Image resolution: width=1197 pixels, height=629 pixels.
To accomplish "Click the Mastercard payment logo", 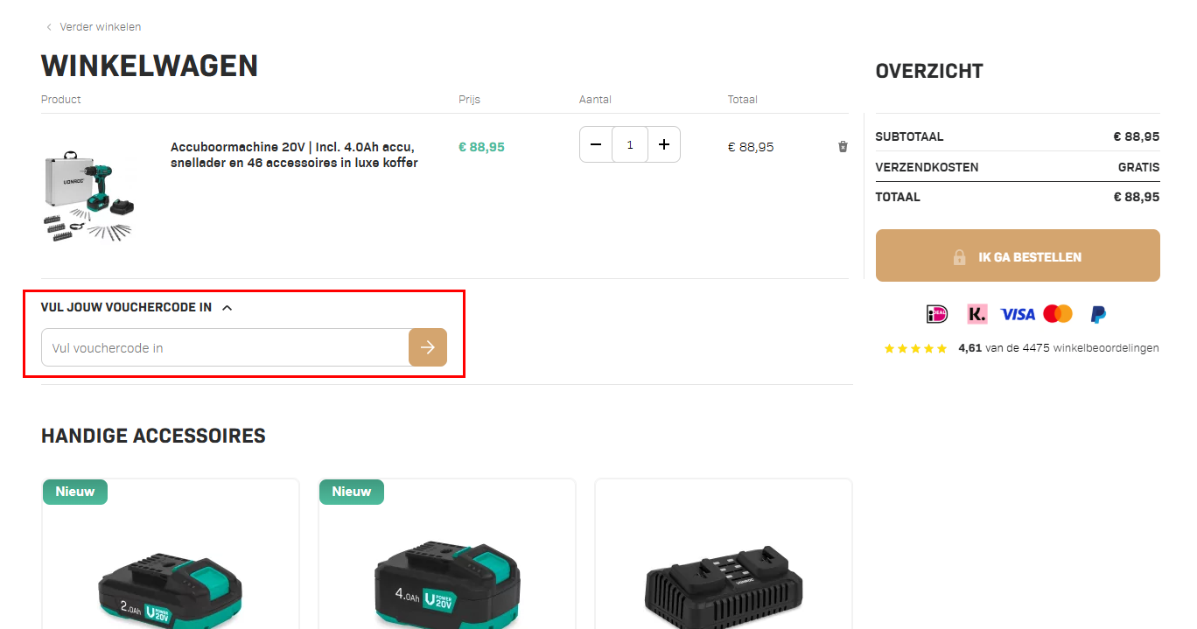I will pyautogui.click(x=1058, y=314).
